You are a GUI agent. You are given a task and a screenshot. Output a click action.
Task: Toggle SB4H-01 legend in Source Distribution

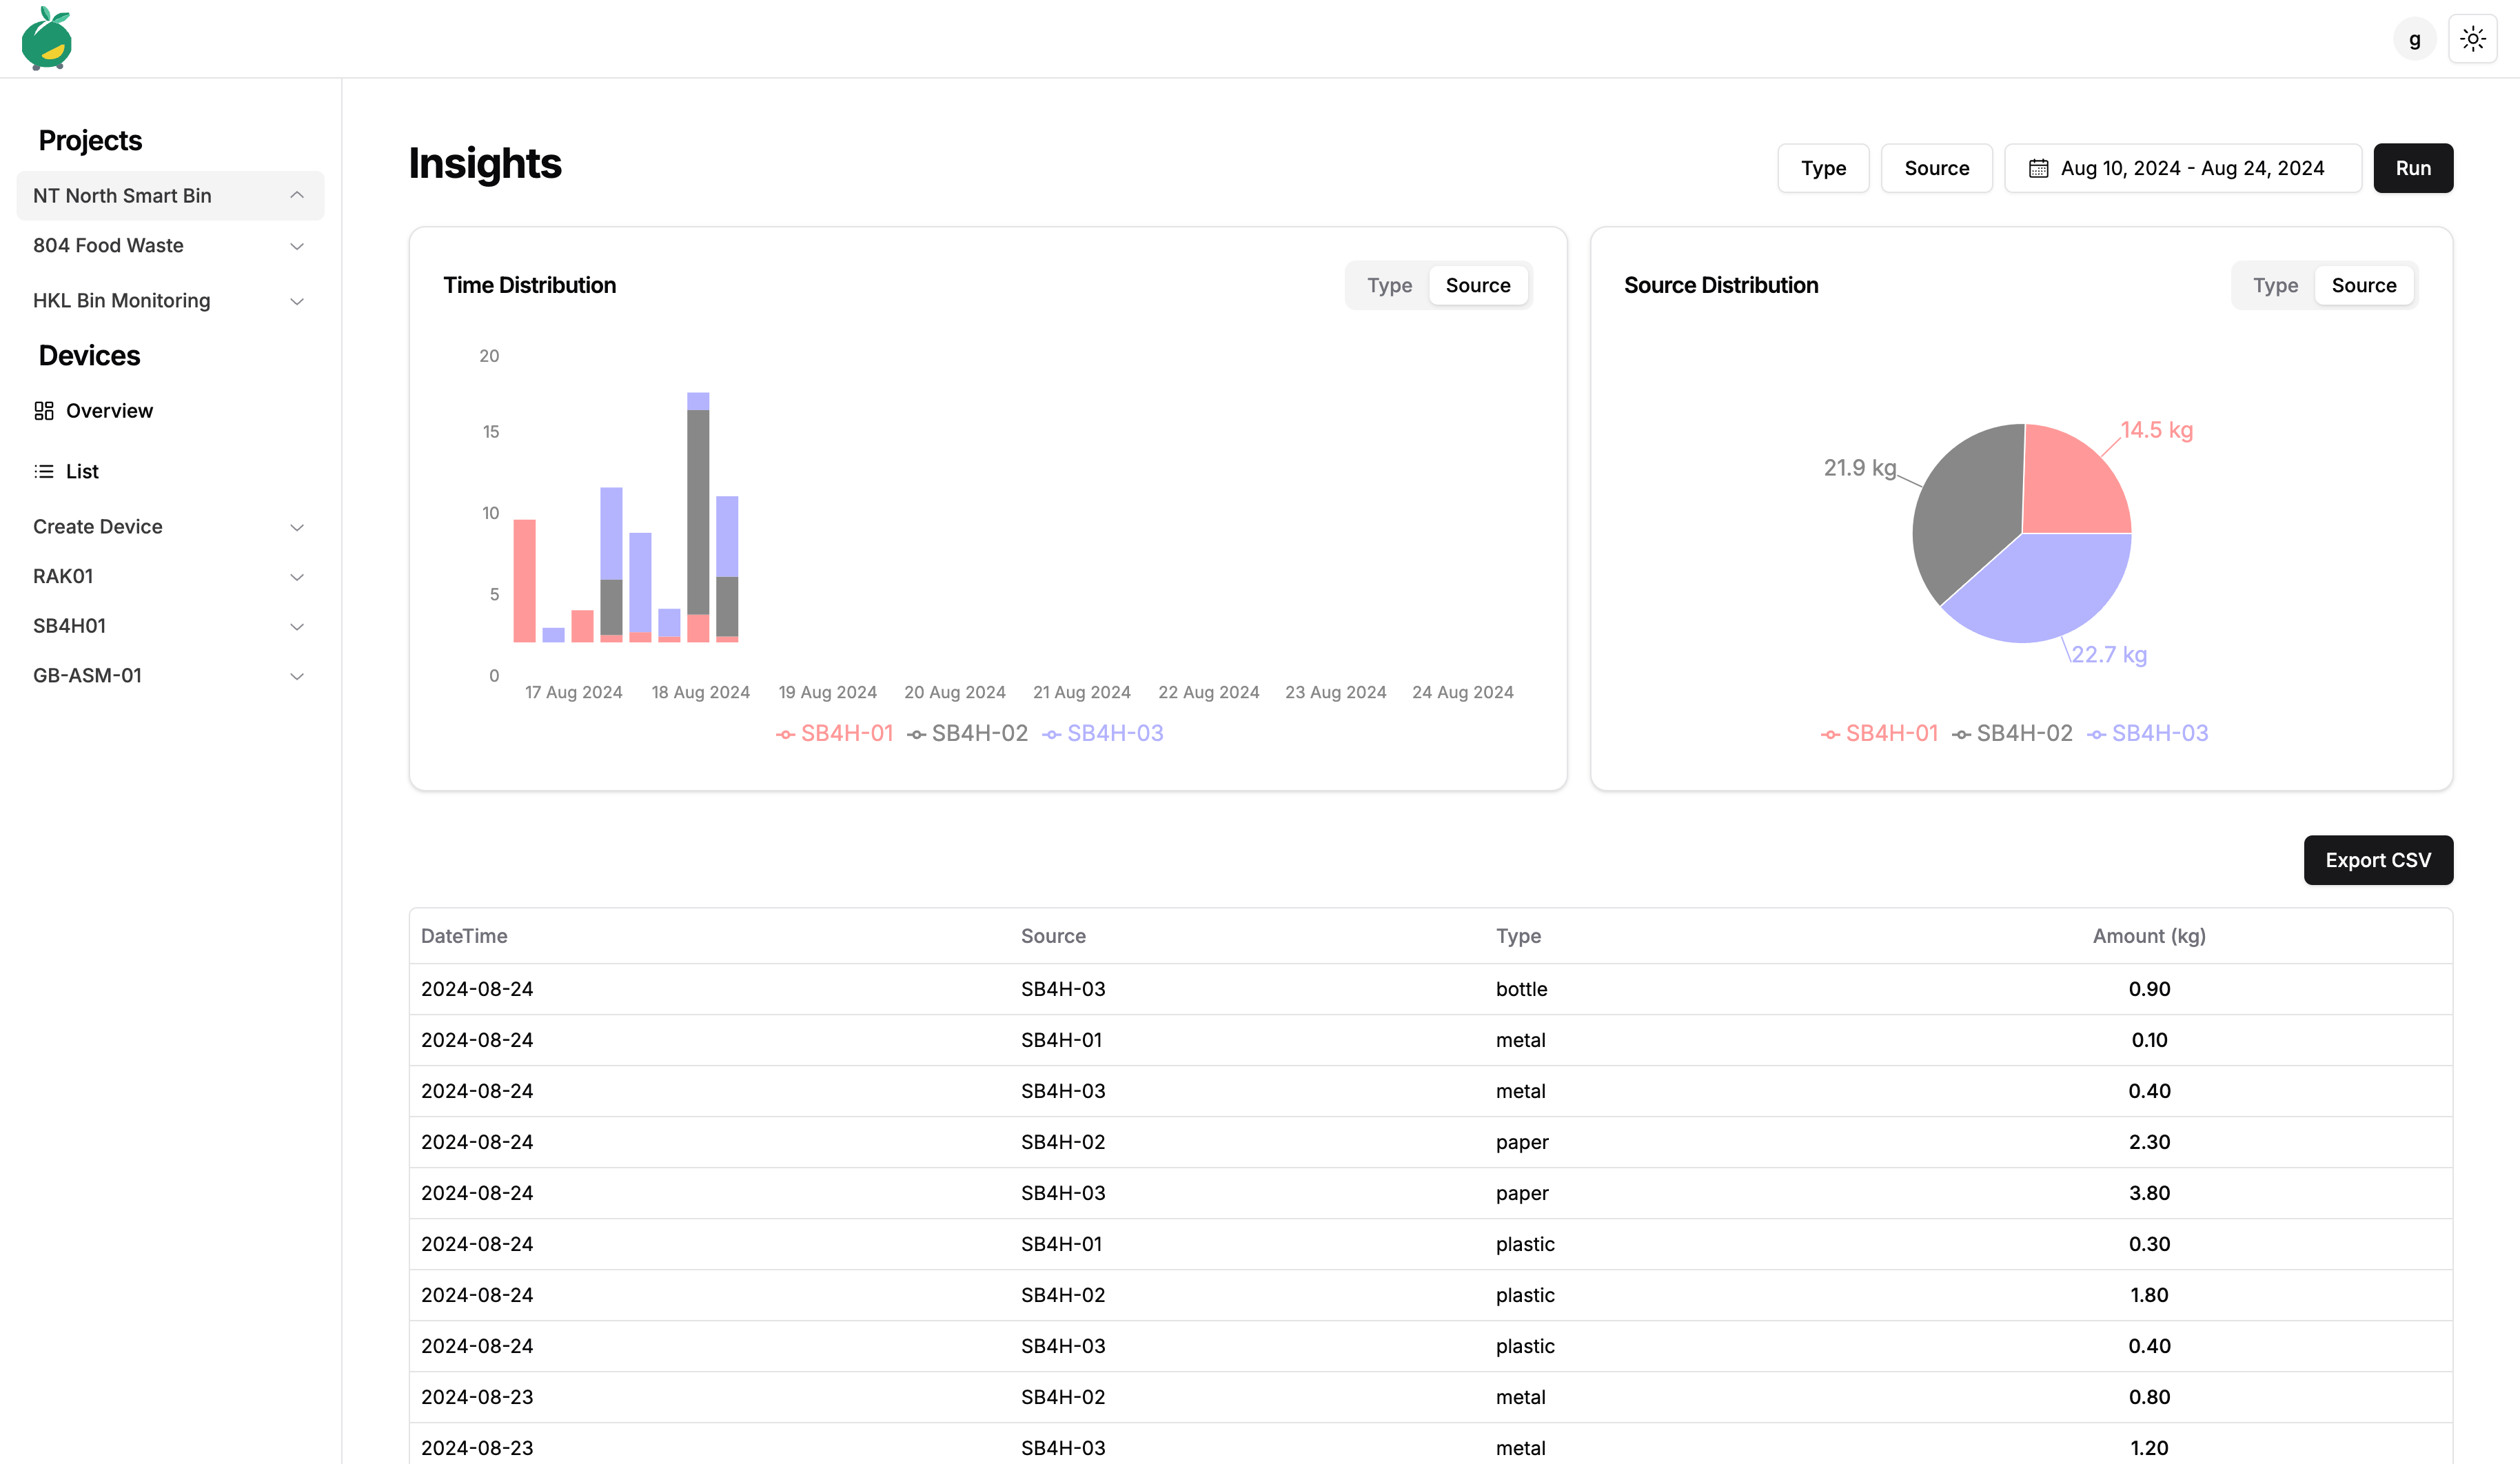(x=1879, y=733)
